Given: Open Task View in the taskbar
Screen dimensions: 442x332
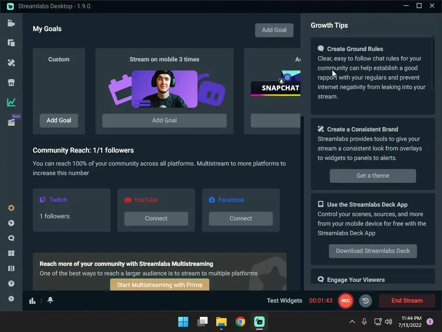Looking at the screenshot, I should (x=202, y=322).
